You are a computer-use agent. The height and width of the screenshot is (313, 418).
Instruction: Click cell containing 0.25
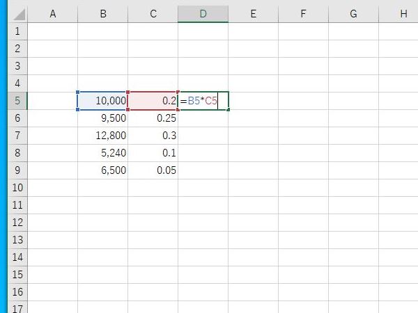click(x=153, y=118)
